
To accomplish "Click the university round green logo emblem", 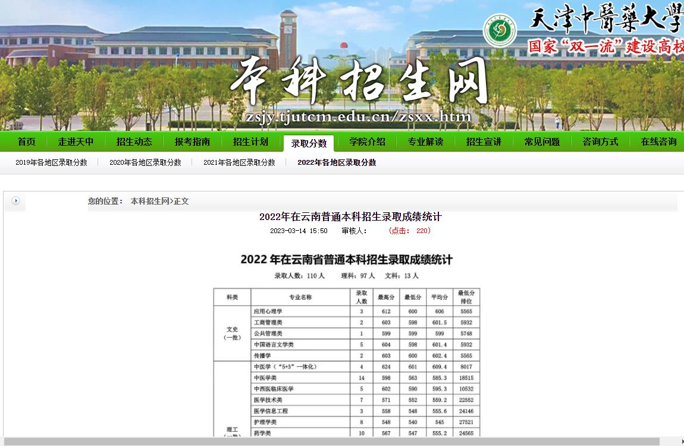I will pyautogui.click(x=500, y=30).
